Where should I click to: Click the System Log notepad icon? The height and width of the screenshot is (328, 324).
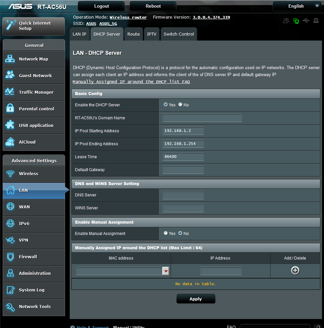click(11, 290)
